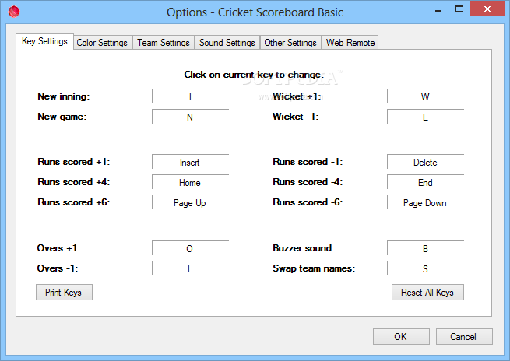
Task: Click the 'Wicket -1:' label
Action: (x=295, y=117)
